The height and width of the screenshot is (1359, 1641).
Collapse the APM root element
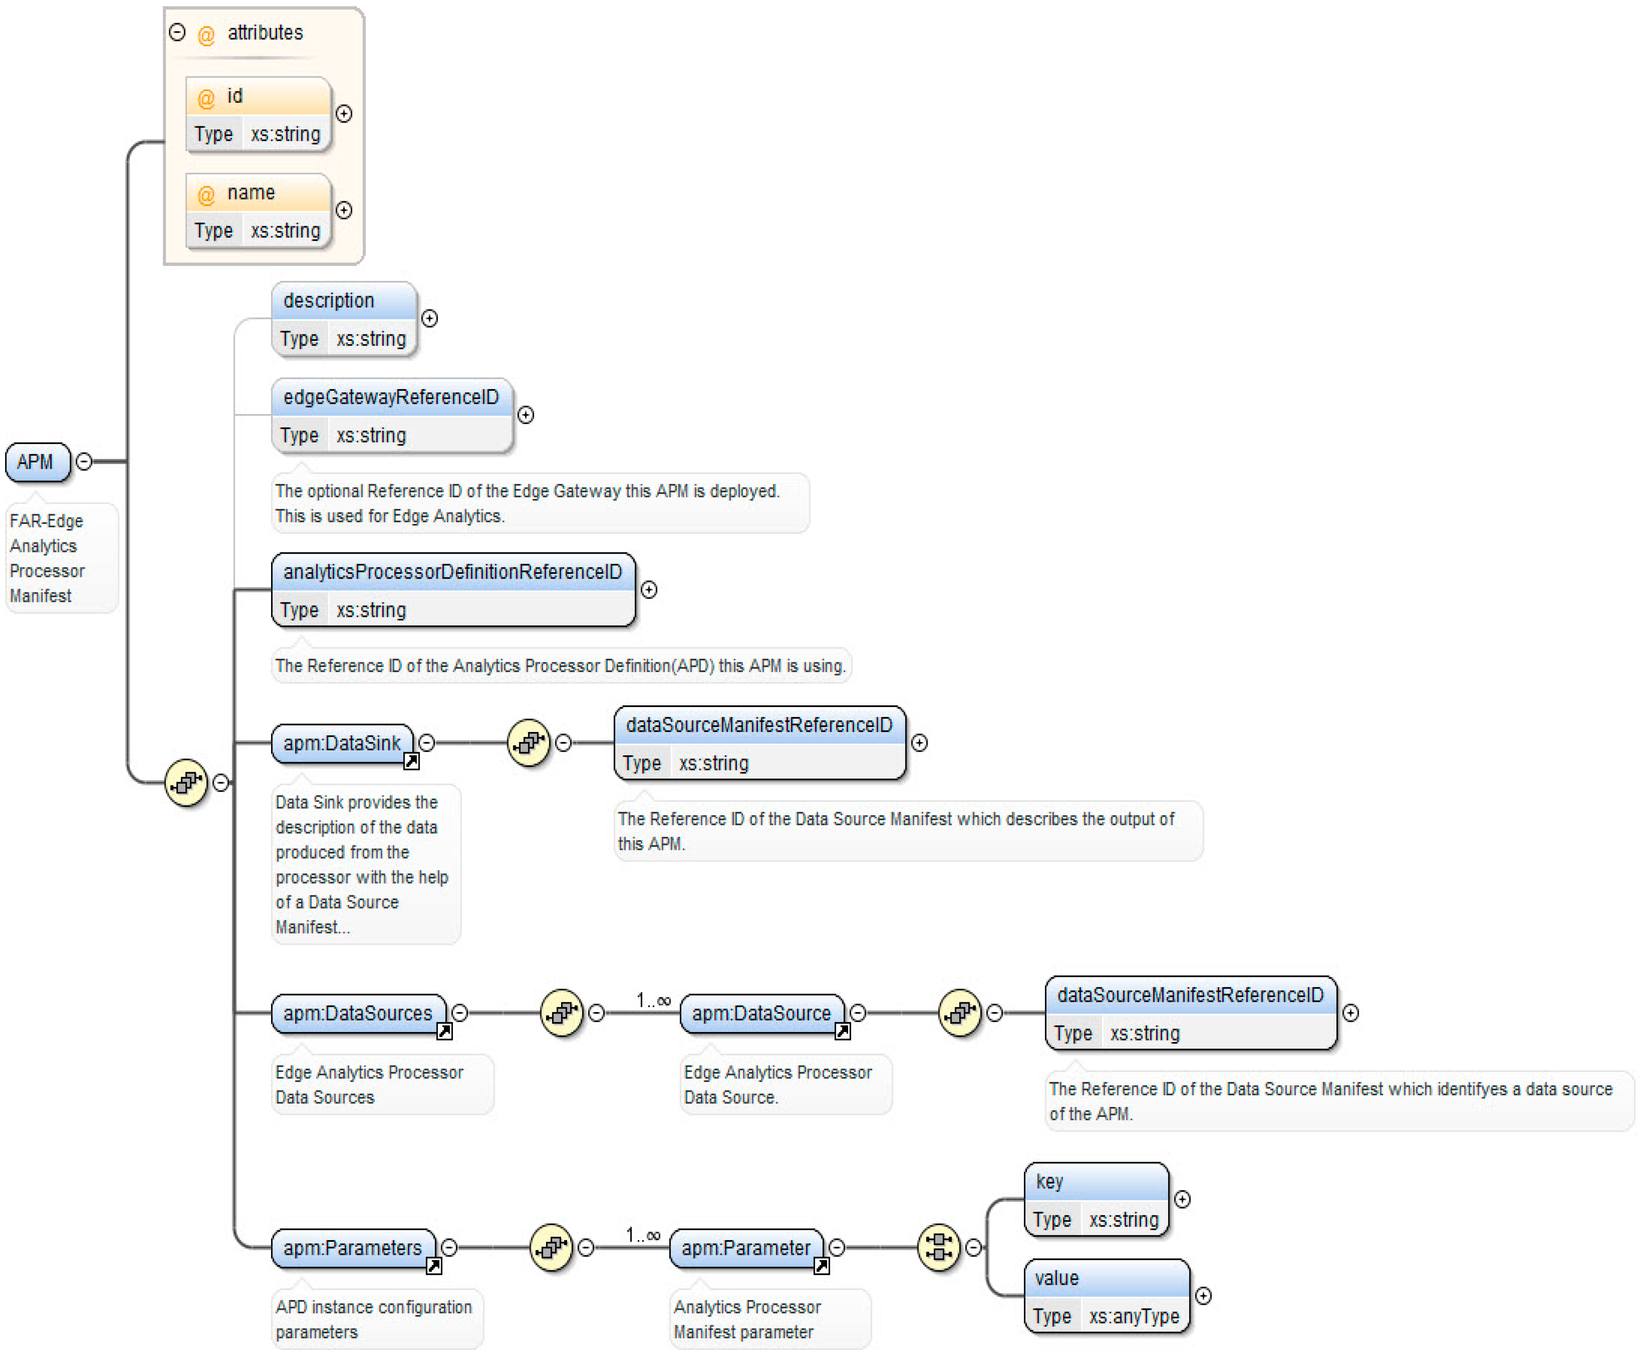(x=84, y=462)
